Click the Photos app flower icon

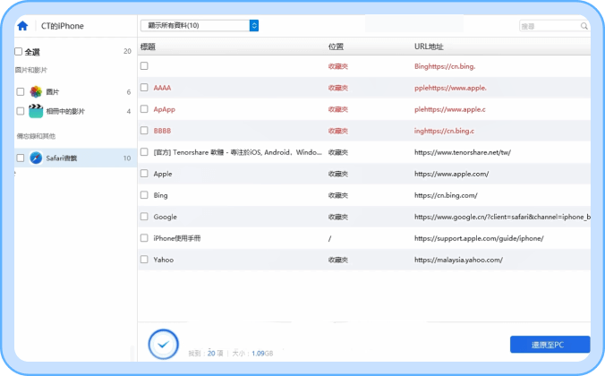pyautogui.click(x=36, y=91)
